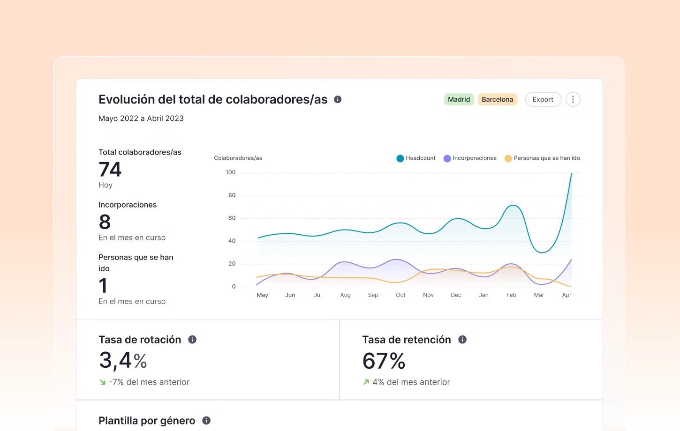Viewport: 680px width, 431px height.
Task: Click the Headcount teal legend dot
Action: (x=400, y=158)
